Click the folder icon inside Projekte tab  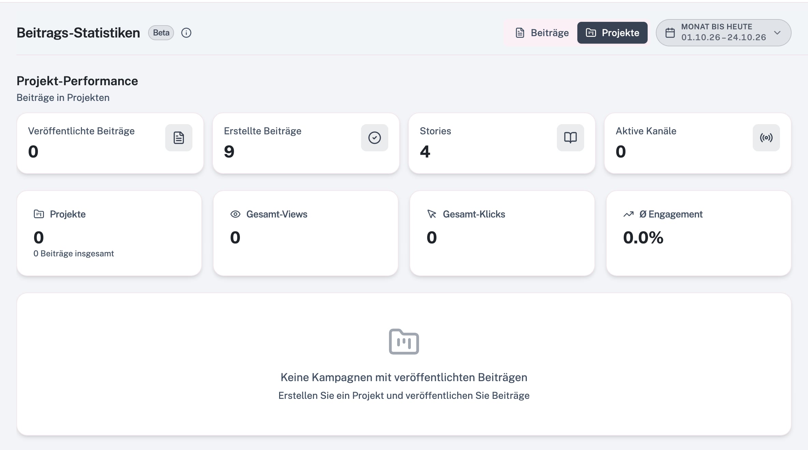pos(591,33)
